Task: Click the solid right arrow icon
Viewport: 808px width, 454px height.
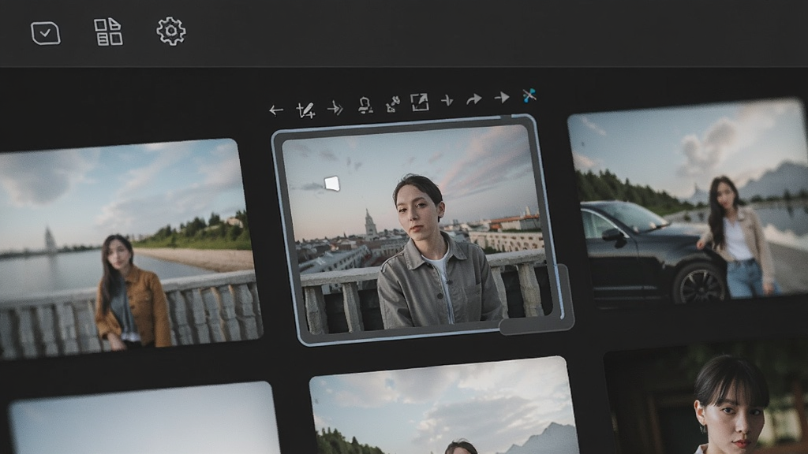Action: coord(502,97)
